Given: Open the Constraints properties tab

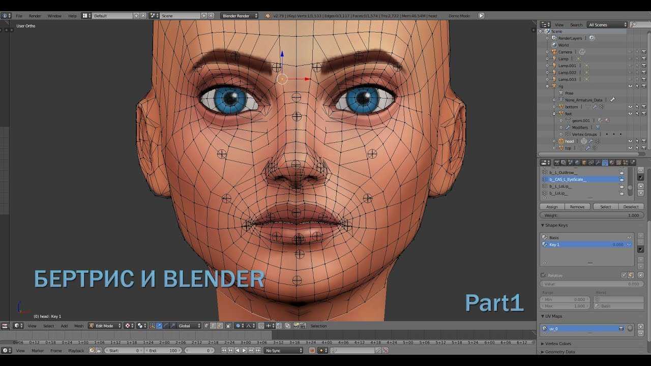Looking at the screenshot, I should [x=591, y=163].
